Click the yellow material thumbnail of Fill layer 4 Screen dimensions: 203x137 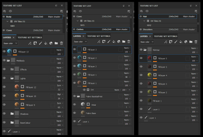click(x=149, y=75)
